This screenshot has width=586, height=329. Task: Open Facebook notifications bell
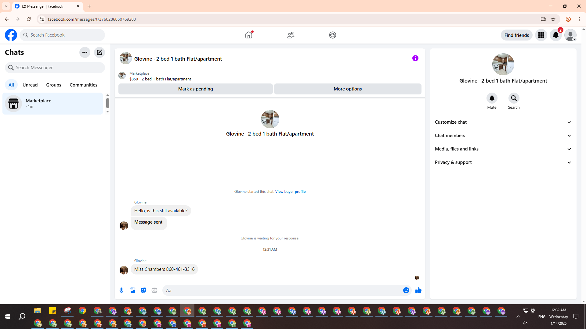pyautogui.click(x=555, y=35)
